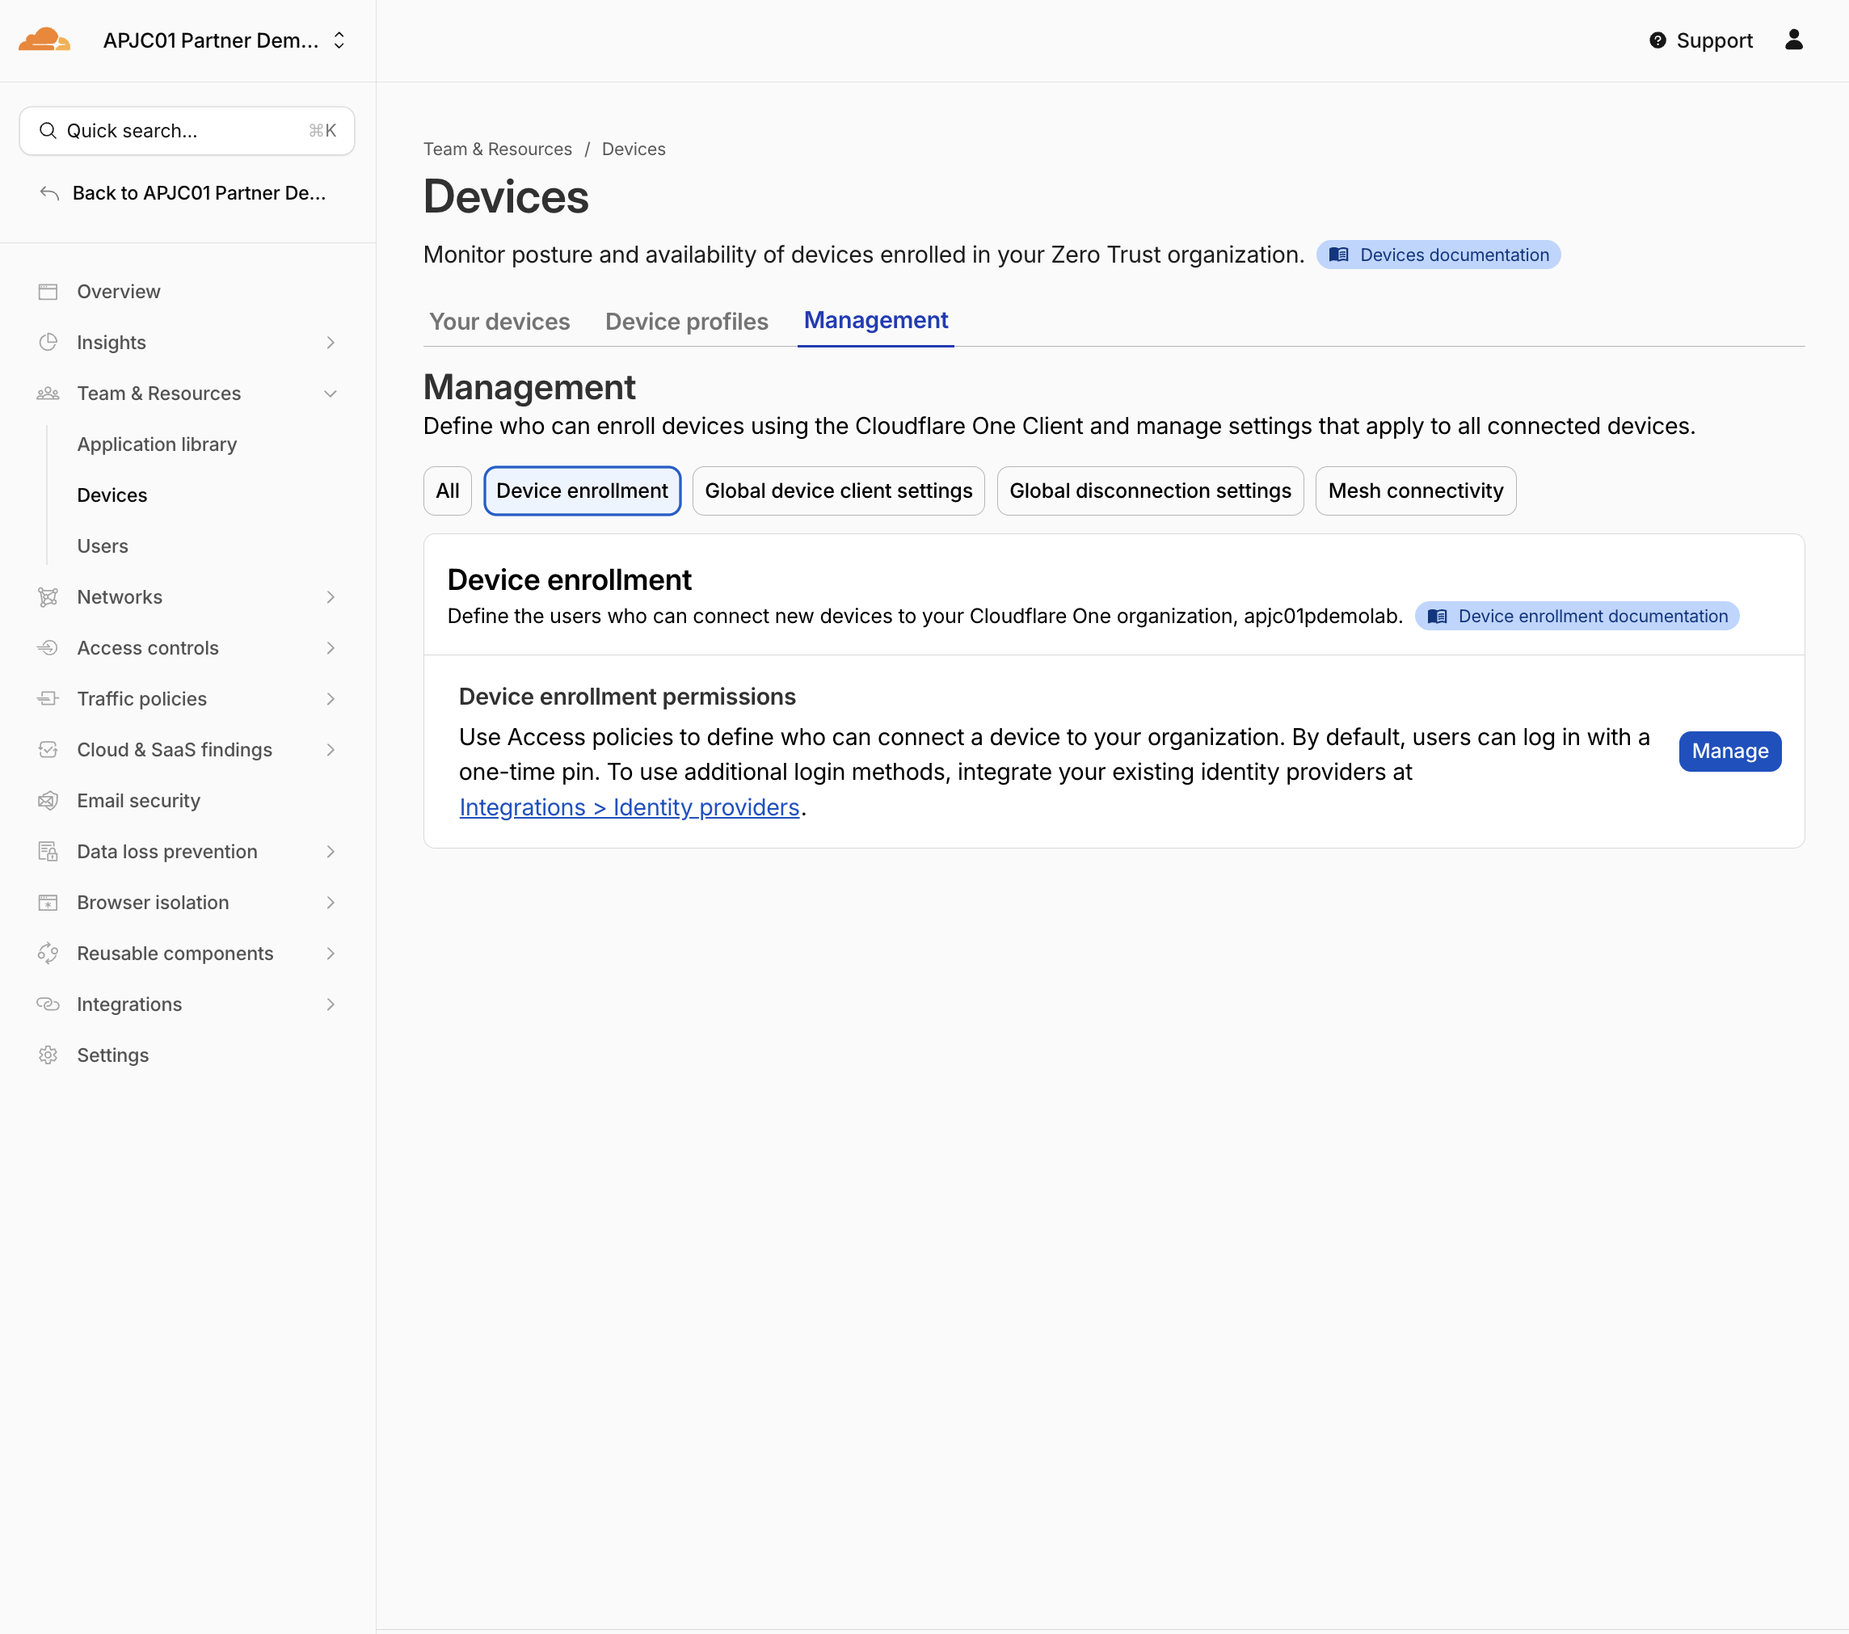This screenshot has width=1849, height=1634.
Task: Click the Team & Resources people icon
Action: (x=48, y=394)
